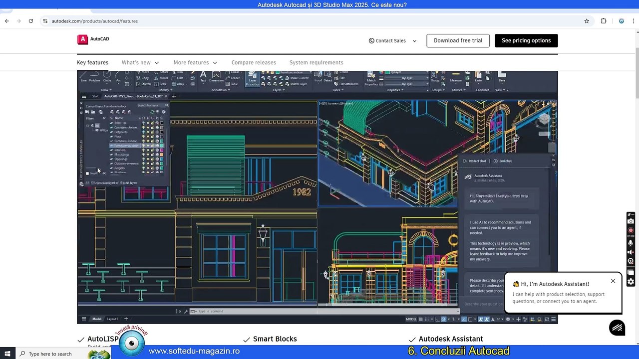Click Match Properties in ribbon
639x359 pixels.
click(371, 79)
